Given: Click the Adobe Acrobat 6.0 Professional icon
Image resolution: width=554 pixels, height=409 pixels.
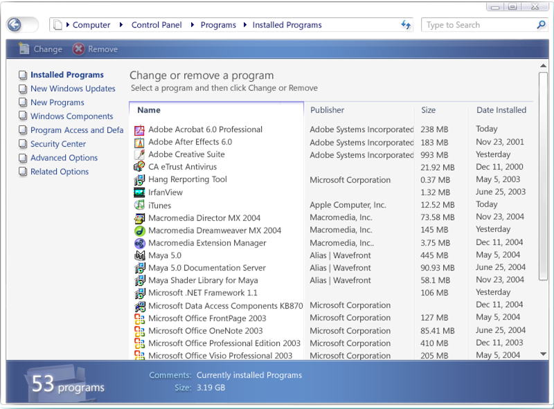Looking at the screenshot, I should (x=139, y=130).
